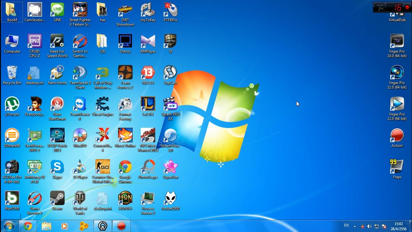Select the NFS Most Wanted 2012 shortcut
412x232 pixels.
tap(148, 140)
